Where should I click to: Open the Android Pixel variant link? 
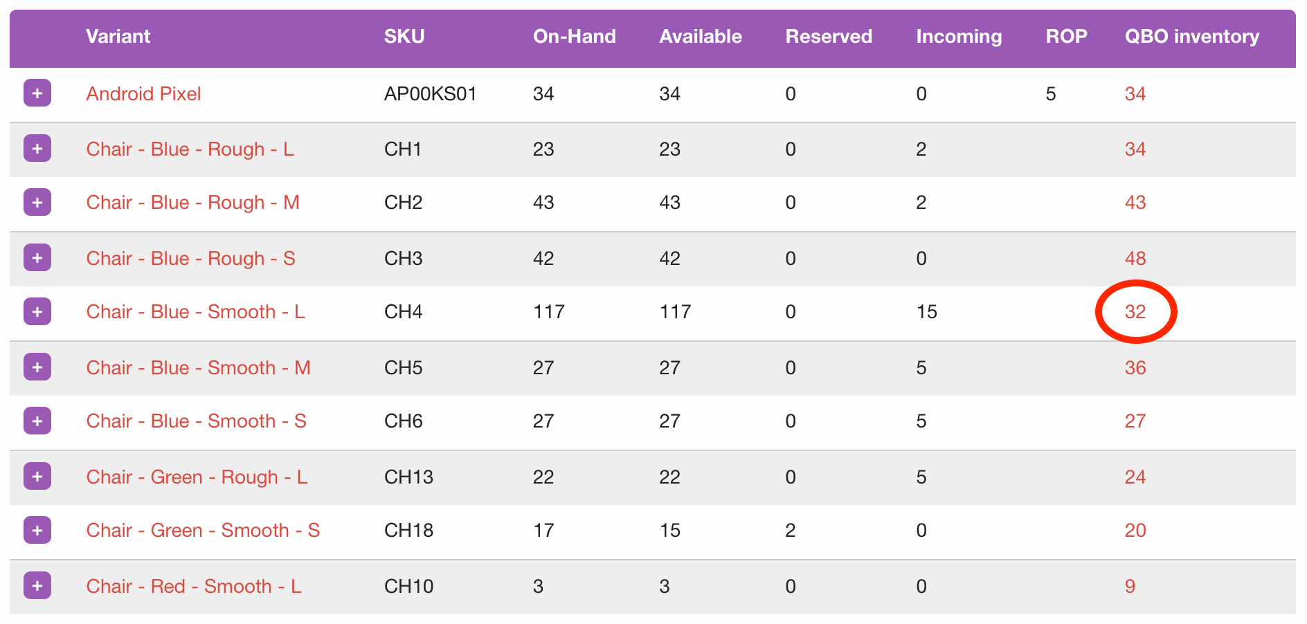point(143,94)
